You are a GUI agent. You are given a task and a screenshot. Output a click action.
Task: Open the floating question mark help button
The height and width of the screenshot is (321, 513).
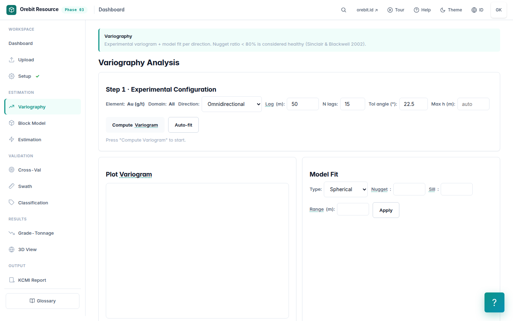(x=494, y=302)
